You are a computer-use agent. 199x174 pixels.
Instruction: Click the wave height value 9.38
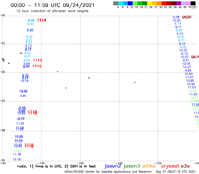coord(176,17)
